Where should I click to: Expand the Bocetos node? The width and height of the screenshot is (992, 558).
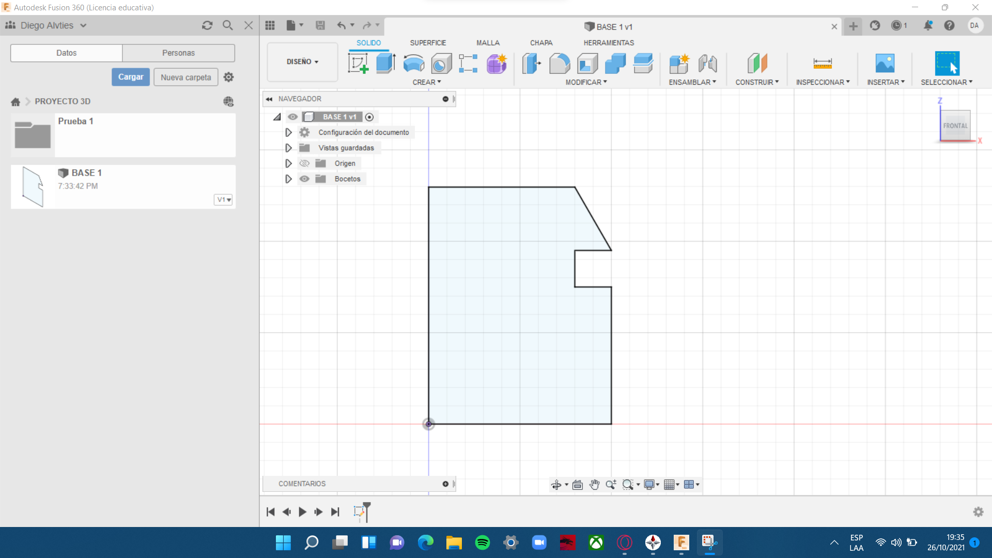[288, 179]
